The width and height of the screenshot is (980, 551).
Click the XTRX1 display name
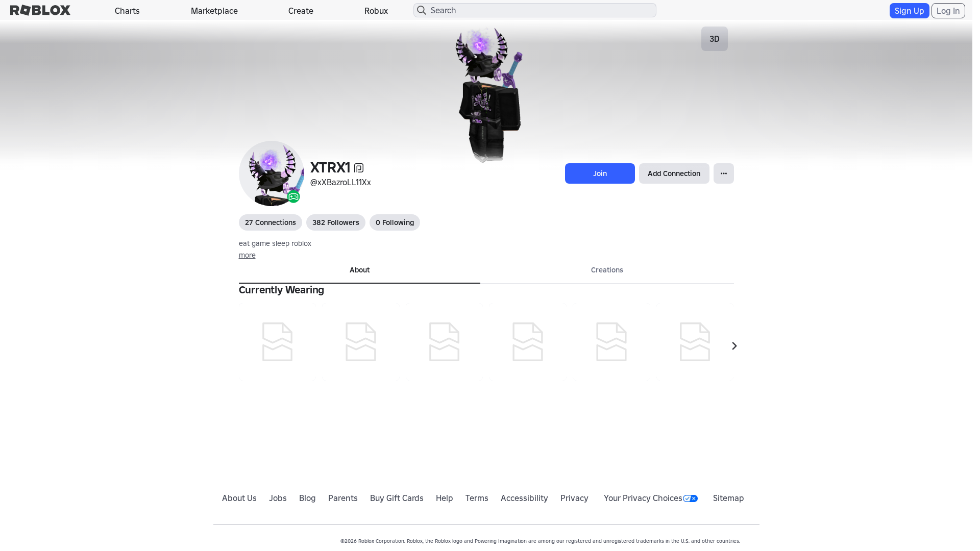click(330, 168)
